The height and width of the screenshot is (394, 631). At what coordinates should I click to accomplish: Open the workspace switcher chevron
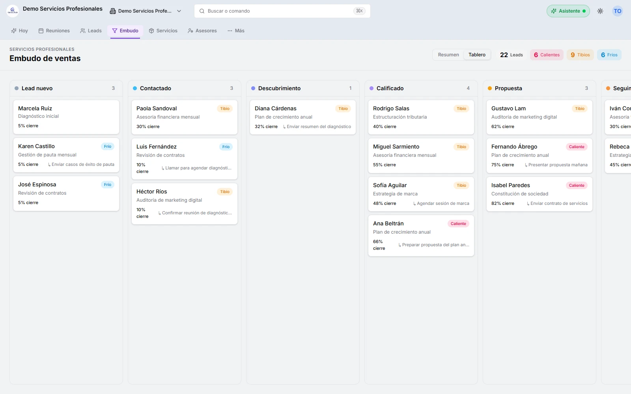click(179, 11)
